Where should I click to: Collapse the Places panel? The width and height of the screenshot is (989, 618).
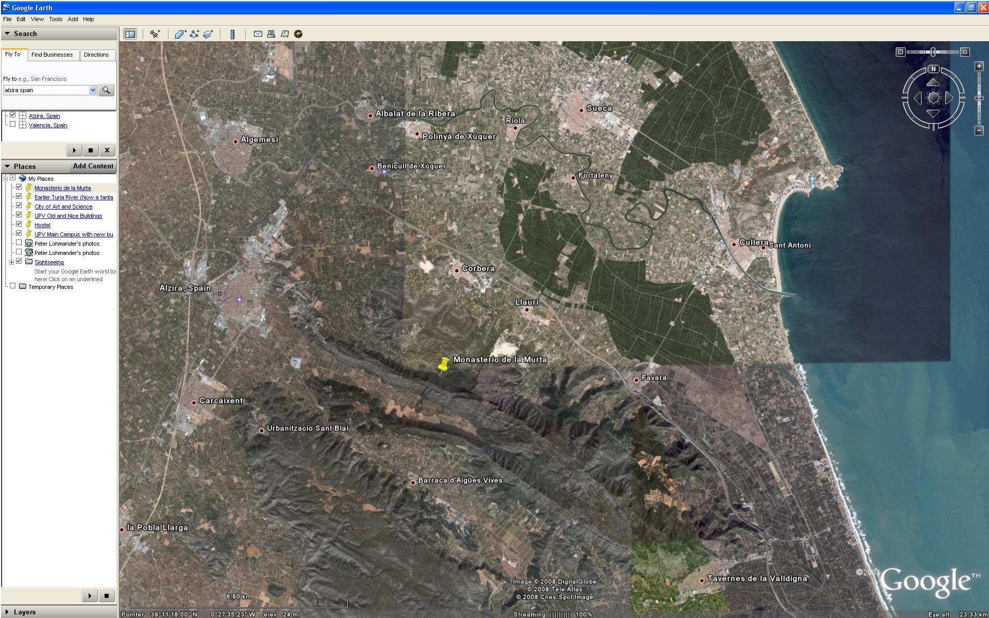click(7, 166)
